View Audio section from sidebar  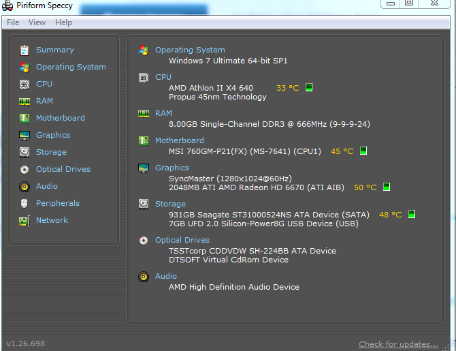pyautogui.click(x=47, y=186)
